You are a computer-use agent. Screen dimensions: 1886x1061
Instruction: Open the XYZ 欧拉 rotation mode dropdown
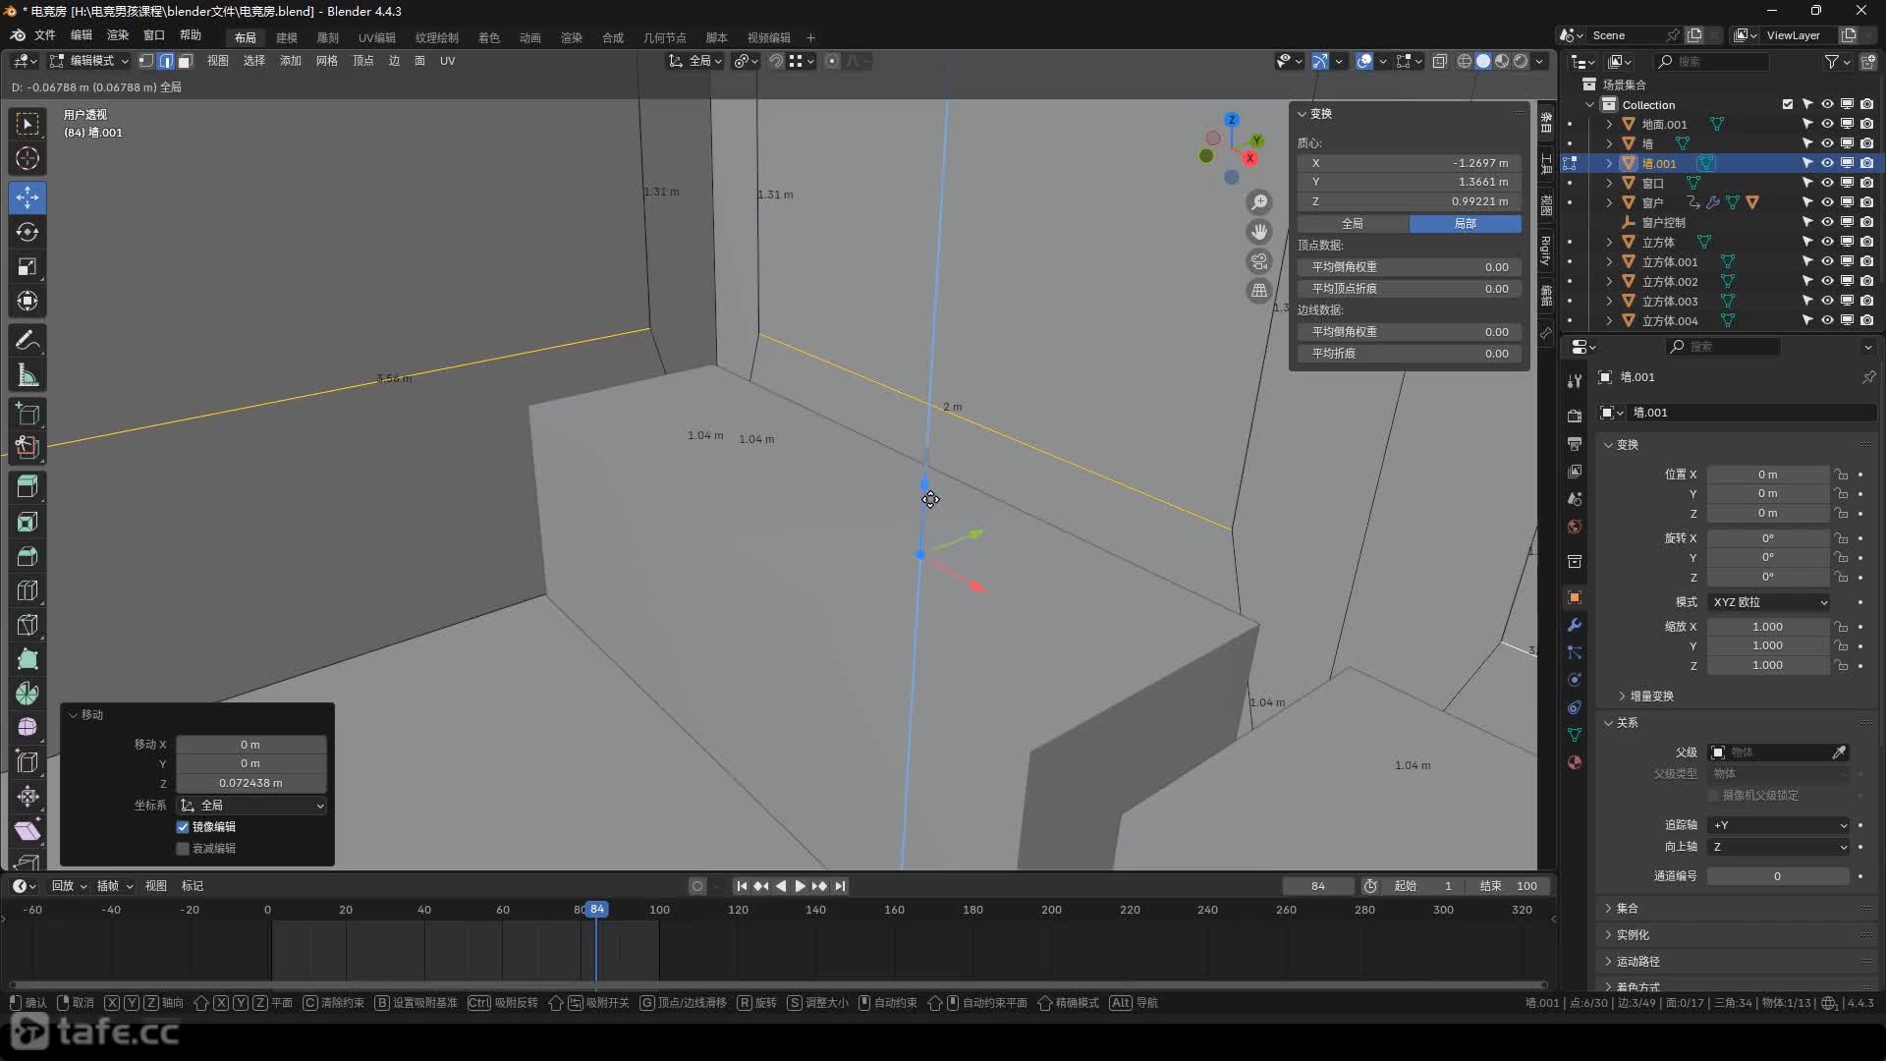point(1769,602)
